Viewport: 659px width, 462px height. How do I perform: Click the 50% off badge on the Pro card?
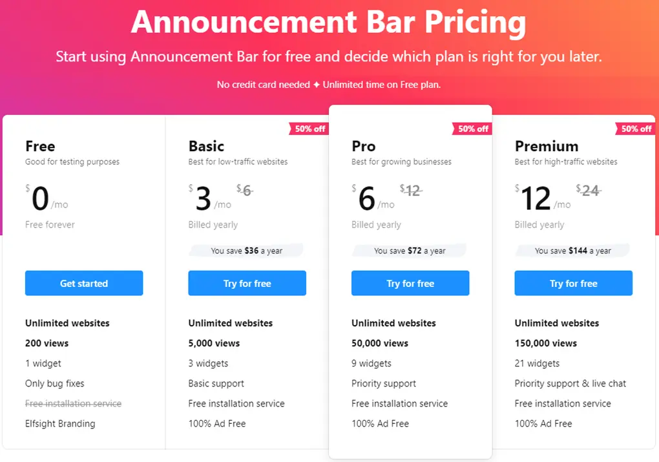pyautogui.click(x=472, y=129)
